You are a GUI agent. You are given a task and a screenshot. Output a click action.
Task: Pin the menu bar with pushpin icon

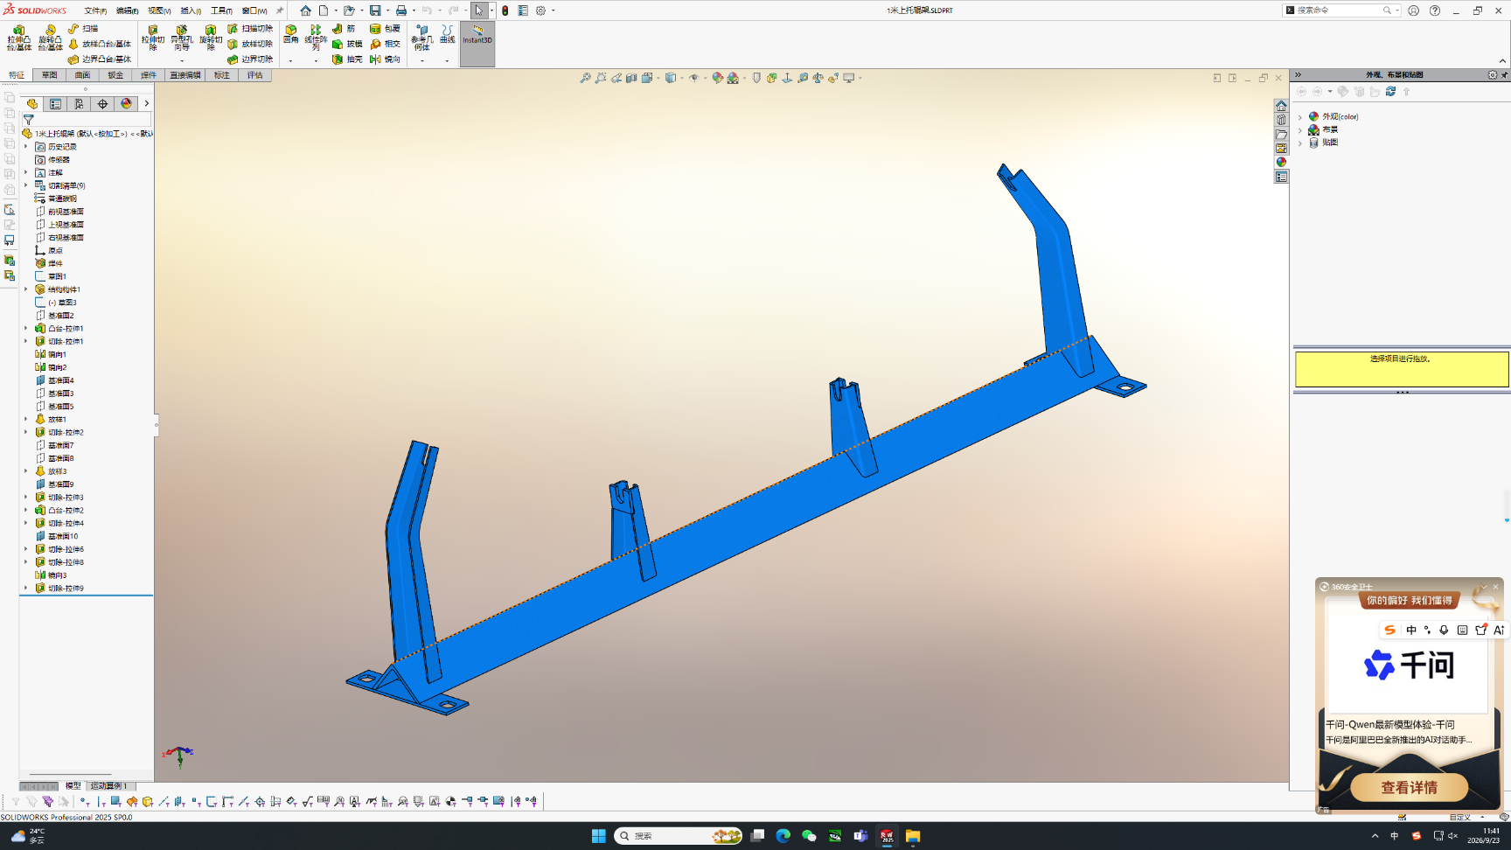(280, 10)
